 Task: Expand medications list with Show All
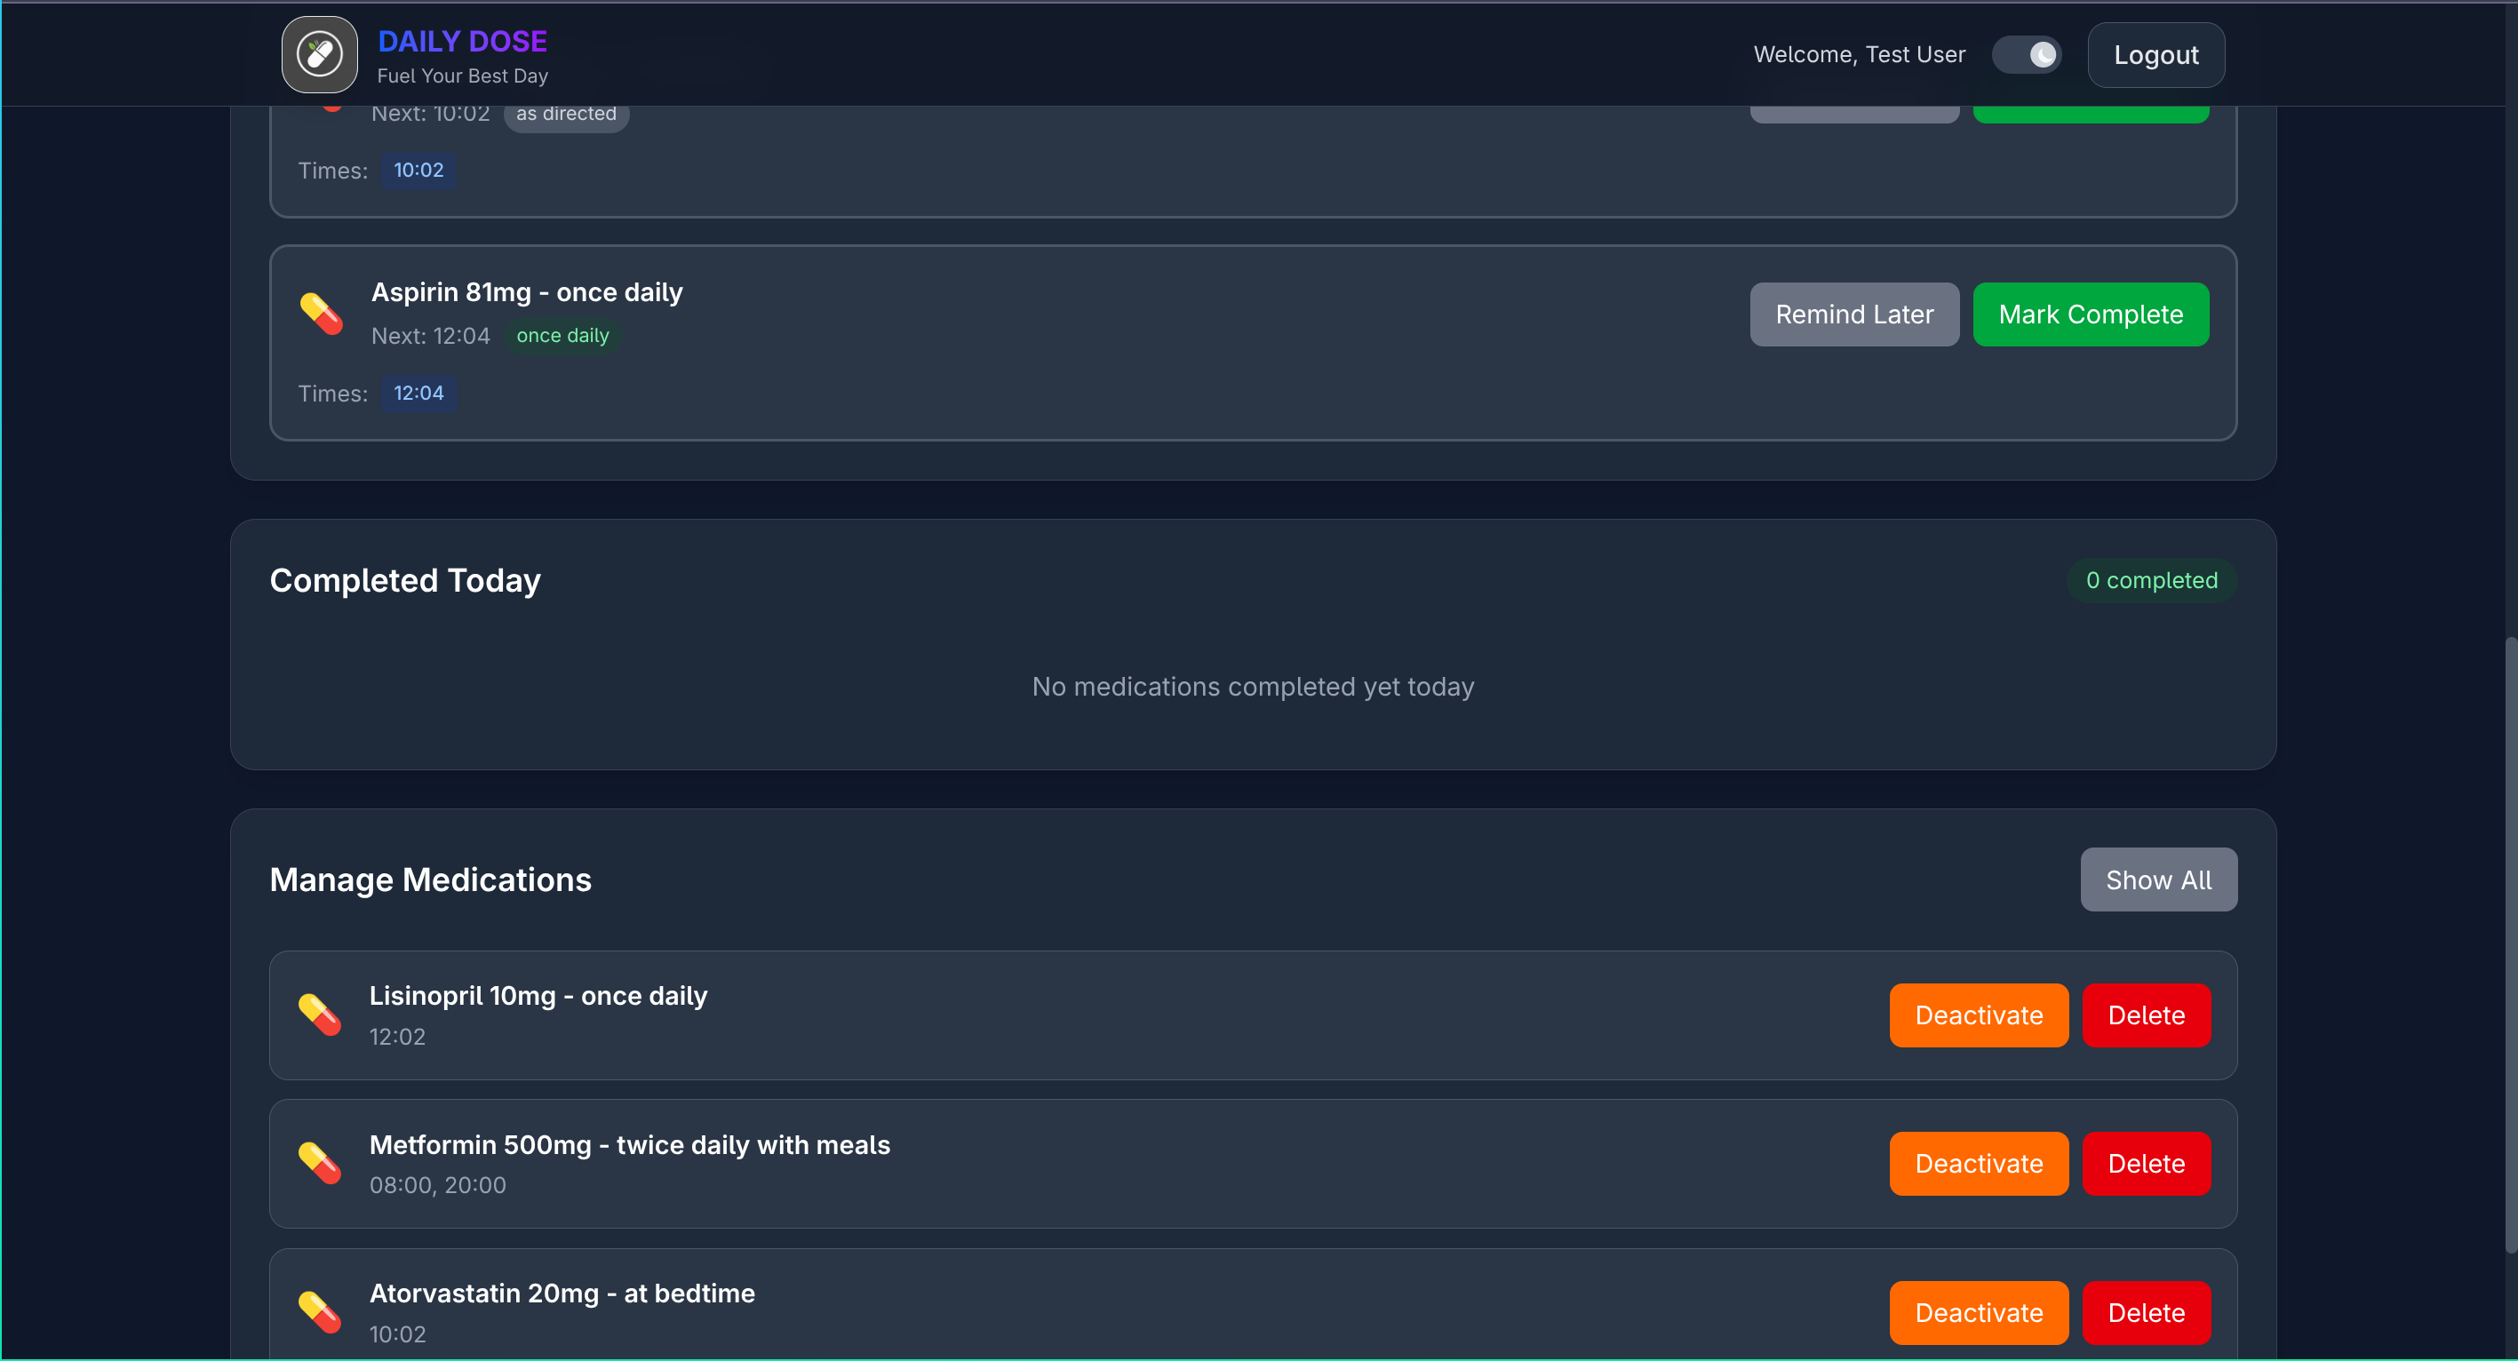click(x=2157, y=879)
